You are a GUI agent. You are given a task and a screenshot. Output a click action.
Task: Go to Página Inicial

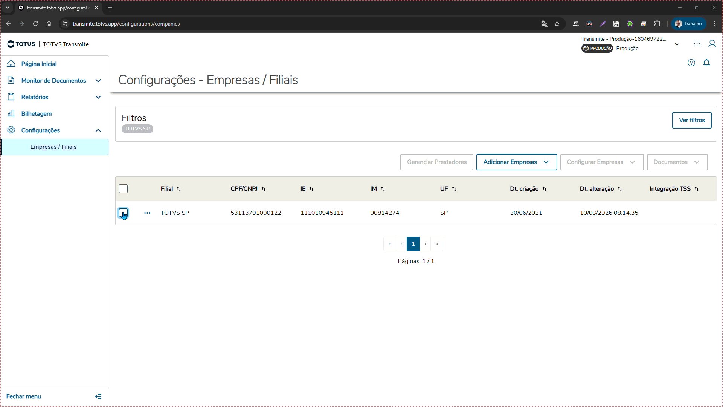[x=39, y=64]
